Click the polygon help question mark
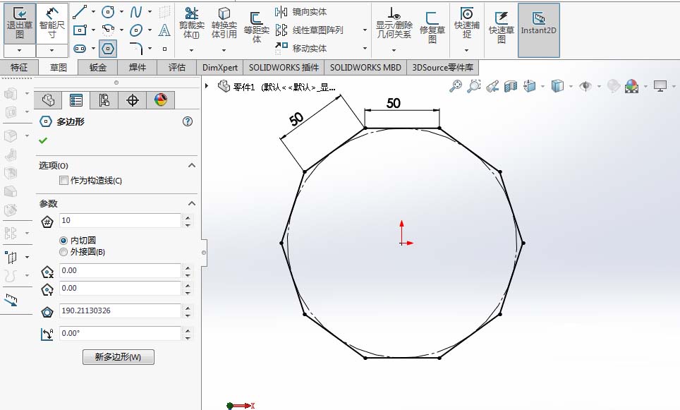Viewport: 680px width, 410px height. pos(188,121)
